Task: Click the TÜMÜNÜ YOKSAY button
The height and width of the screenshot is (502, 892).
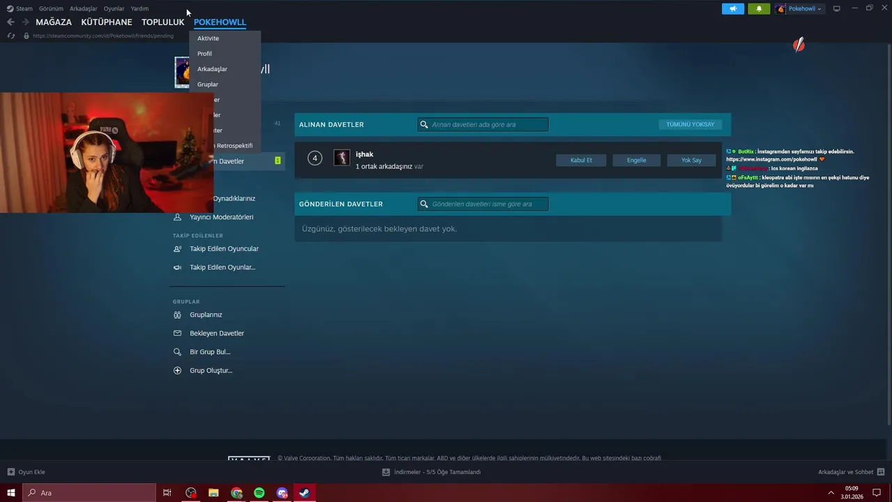Action: (x=690, y=124)
